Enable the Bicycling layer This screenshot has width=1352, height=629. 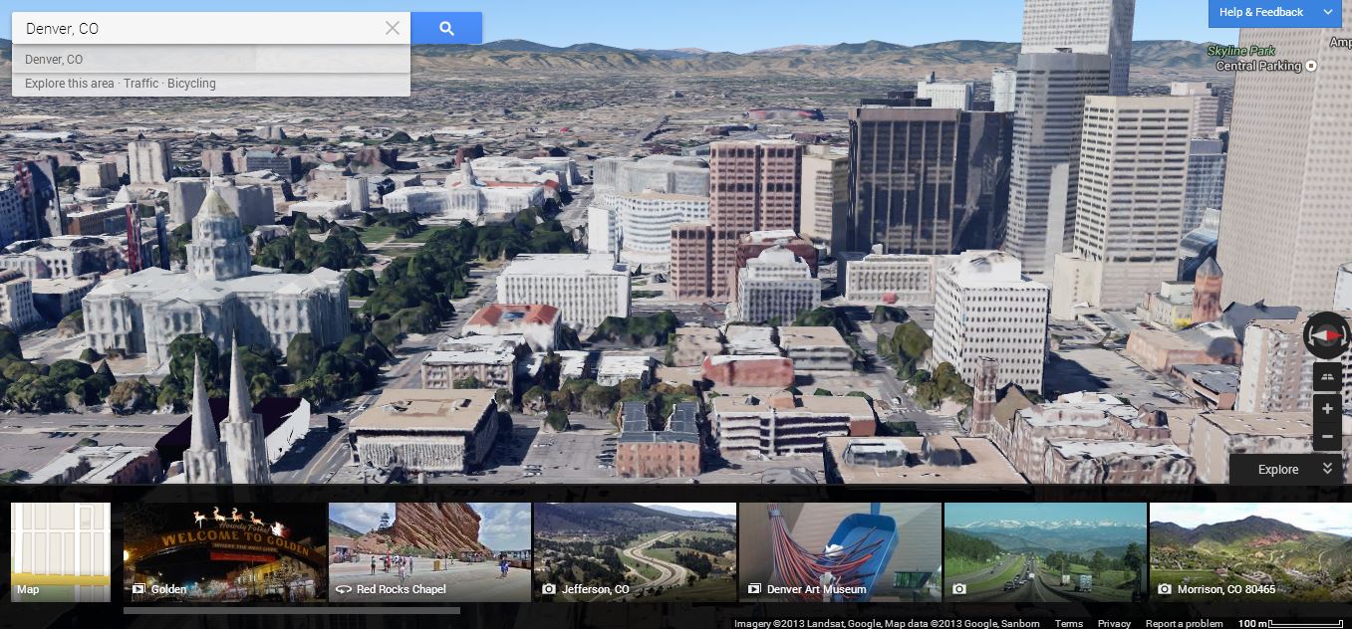point(191,84)
